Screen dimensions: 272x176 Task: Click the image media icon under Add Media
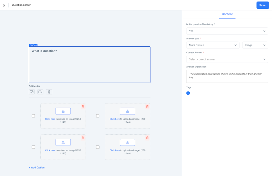pyautogui.click(x=32, y=92)
